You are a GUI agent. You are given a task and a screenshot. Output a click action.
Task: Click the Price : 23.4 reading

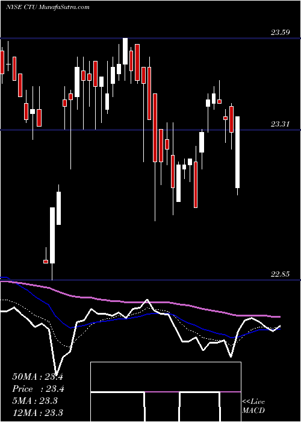point(38,389)
